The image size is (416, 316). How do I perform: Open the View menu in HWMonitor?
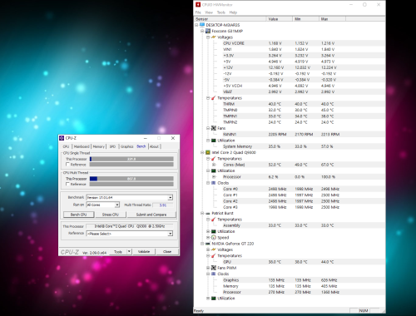209,12
